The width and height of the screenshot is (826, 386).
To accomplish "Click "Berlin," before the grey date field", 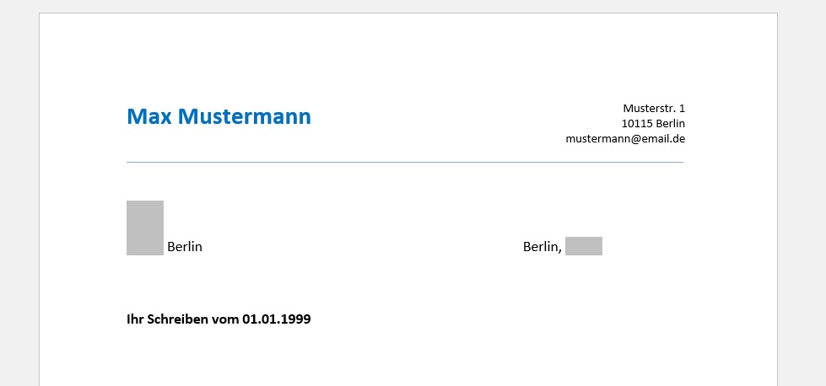I will point(542,247).
